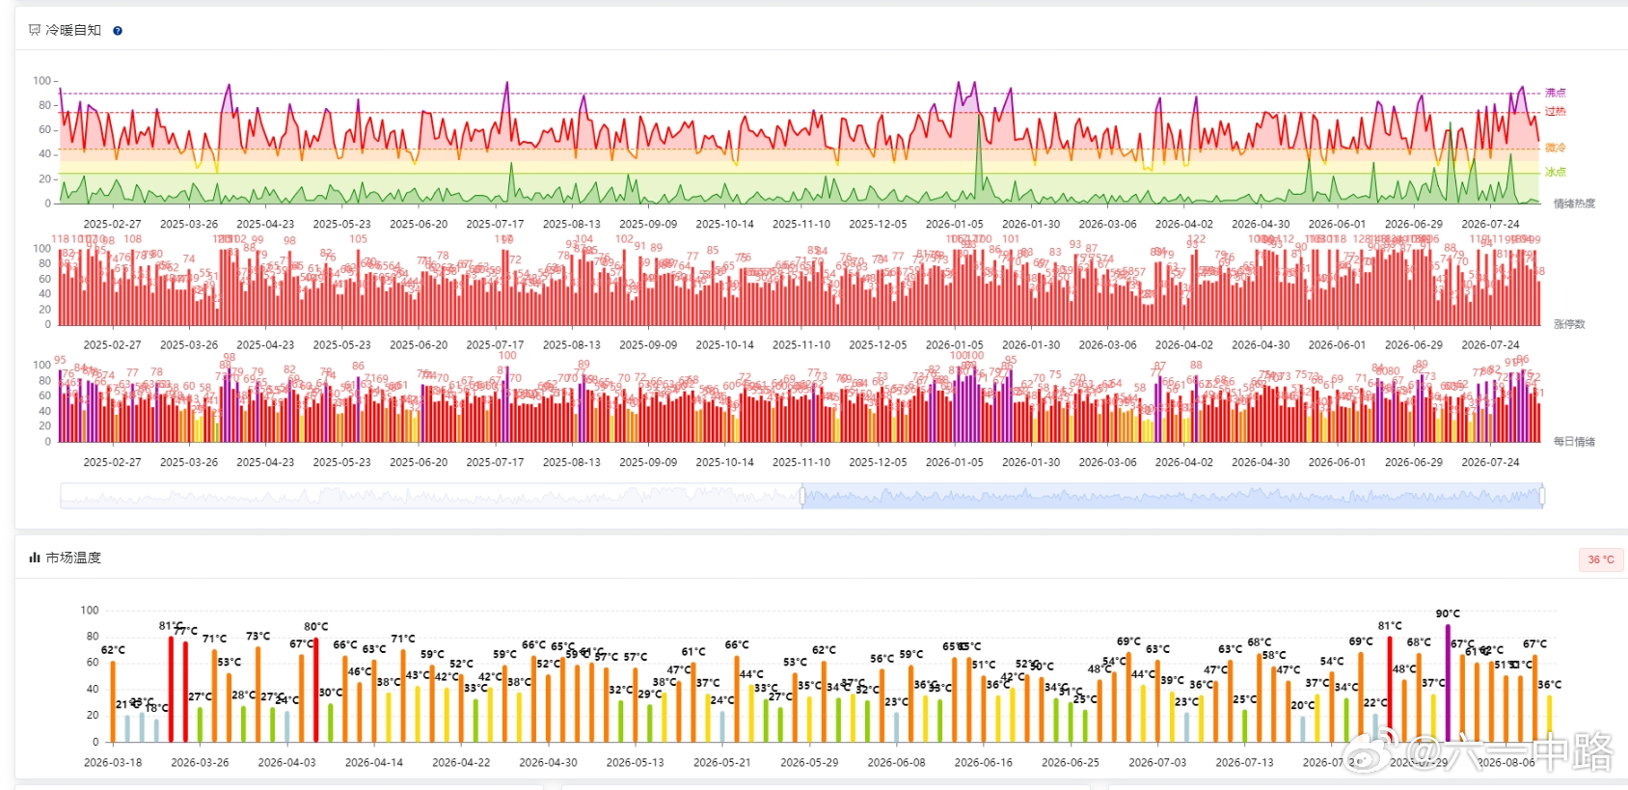Click the 微冷 threshold label
Viewport: 1628px width, 790px height.
tap(1556, 148)
